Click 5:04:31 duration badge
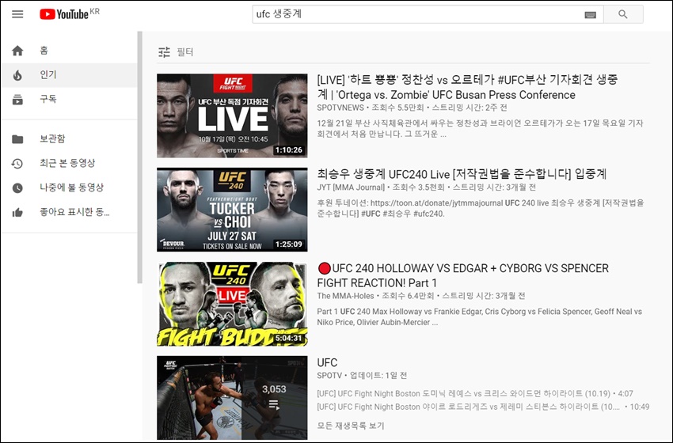Image resolution: width=673 pixels, height=443 pixels. [289, 339]
